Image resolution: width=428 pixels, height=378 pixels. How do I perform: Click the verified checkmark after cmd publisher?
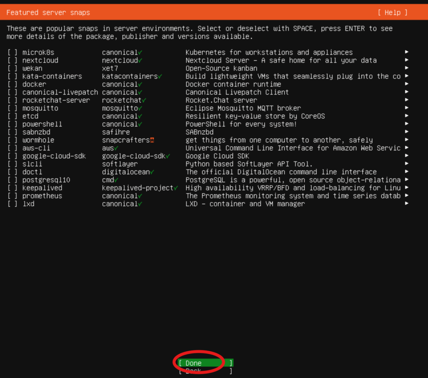116,180
